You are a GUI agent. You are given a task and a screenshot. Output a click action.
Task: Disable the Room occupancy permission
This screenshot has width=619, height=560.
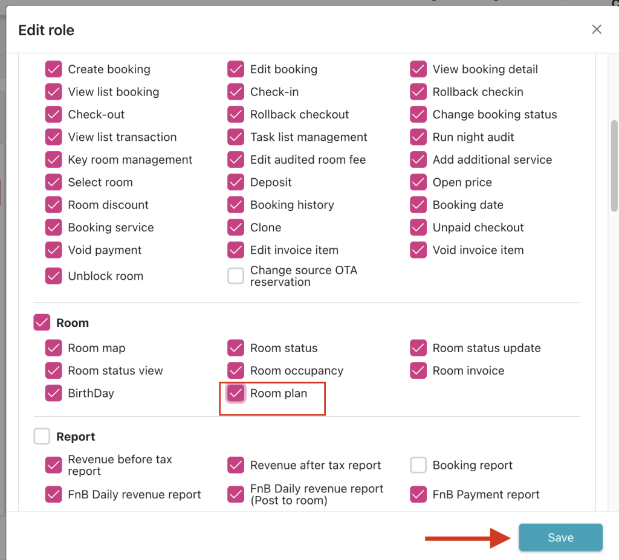[x=236, y=370]
